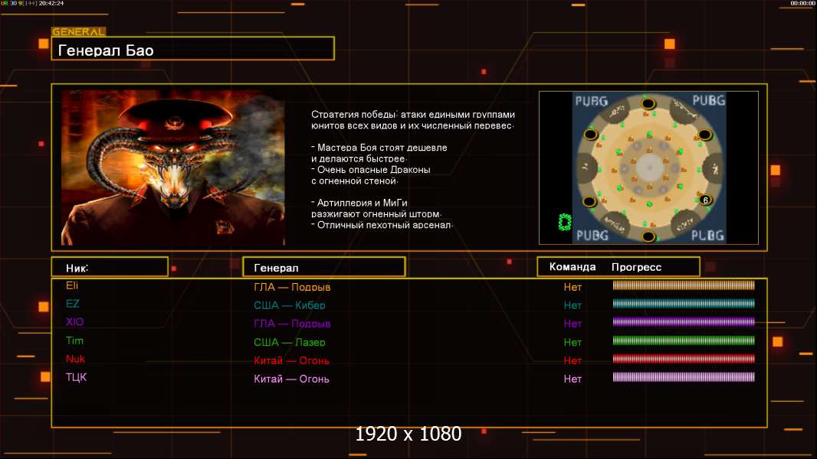Click the "Генерал" column header
The width and height of the screenshot is (817, 459).
324,267
